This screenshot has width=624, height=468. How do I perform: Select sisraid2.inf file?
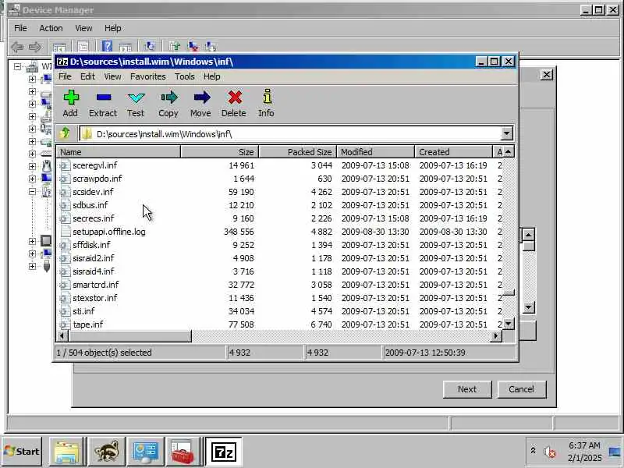[93, 258]
